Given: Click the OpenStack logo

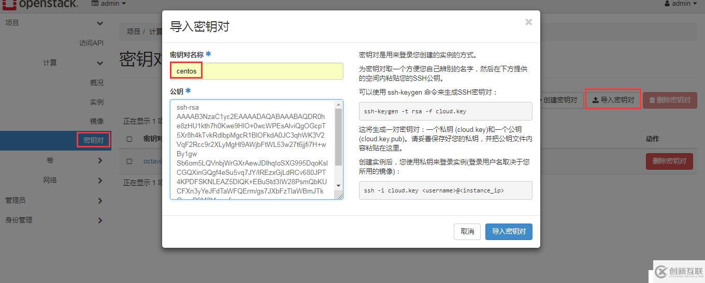Looking at the screenshot, I should [x=41, y=4].
